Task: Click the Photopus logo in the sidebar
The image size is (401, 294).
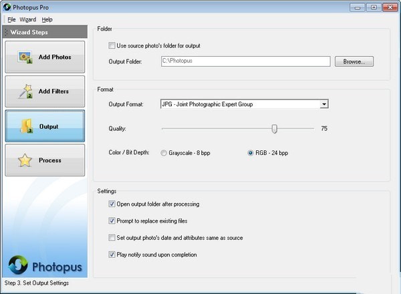Action: [45, 265]
